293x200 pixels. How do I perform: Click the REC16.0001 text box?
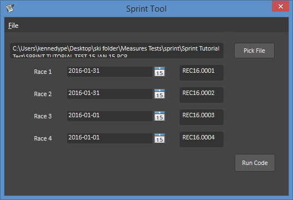[x=201, y=73]
